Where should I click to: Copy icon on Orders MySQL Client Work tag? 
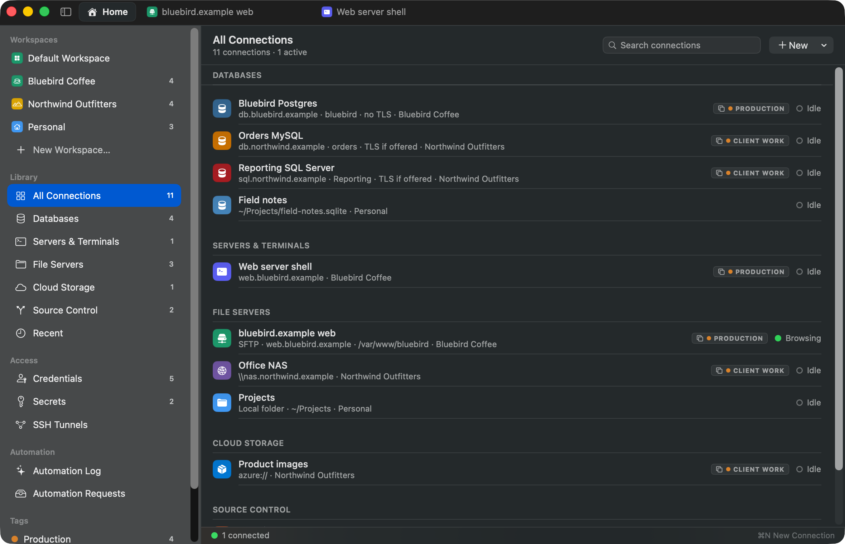pyautogui.click(x=719, y=141)
